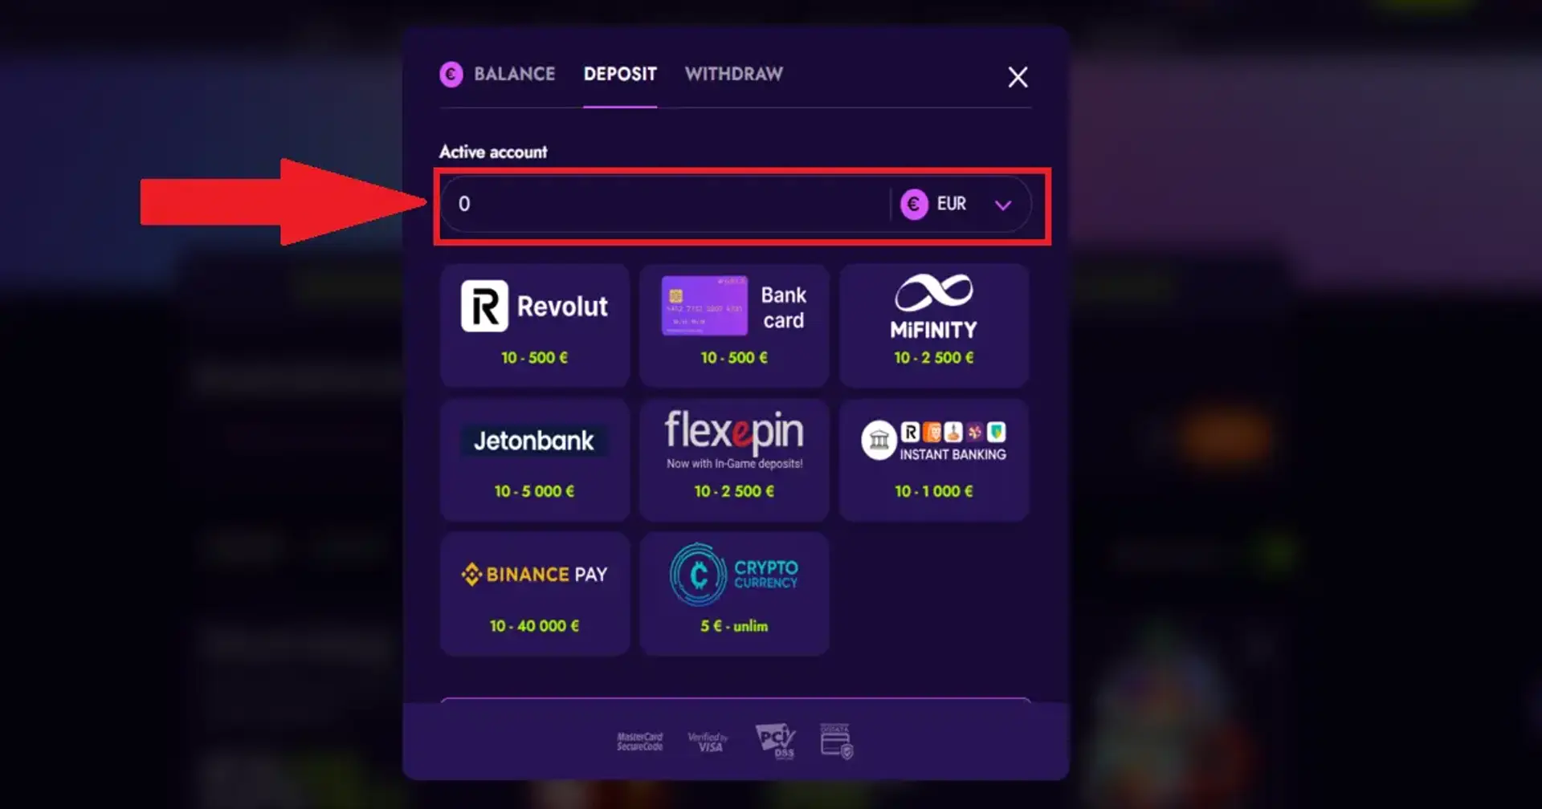
Task: Click the purple bank card image
Action: (704, 306)
